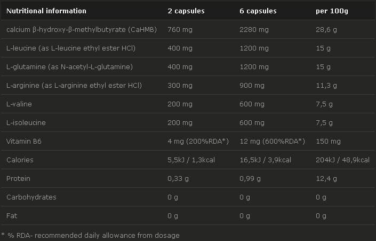376x241 pixels.
Task: Click the calcium β-hydroxy-β-methylbutyrate (CaHMB) row label
Action: [82, 29]
